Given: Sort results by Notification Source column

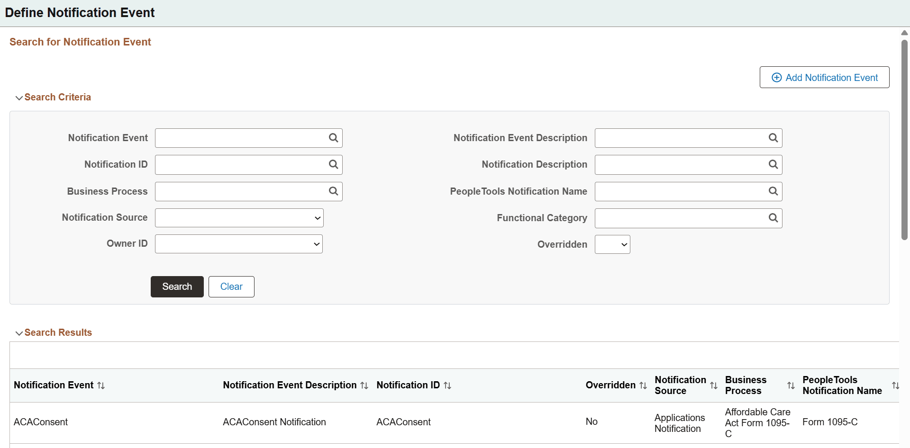Looking at the screenshot, I should tap(714, 385).
